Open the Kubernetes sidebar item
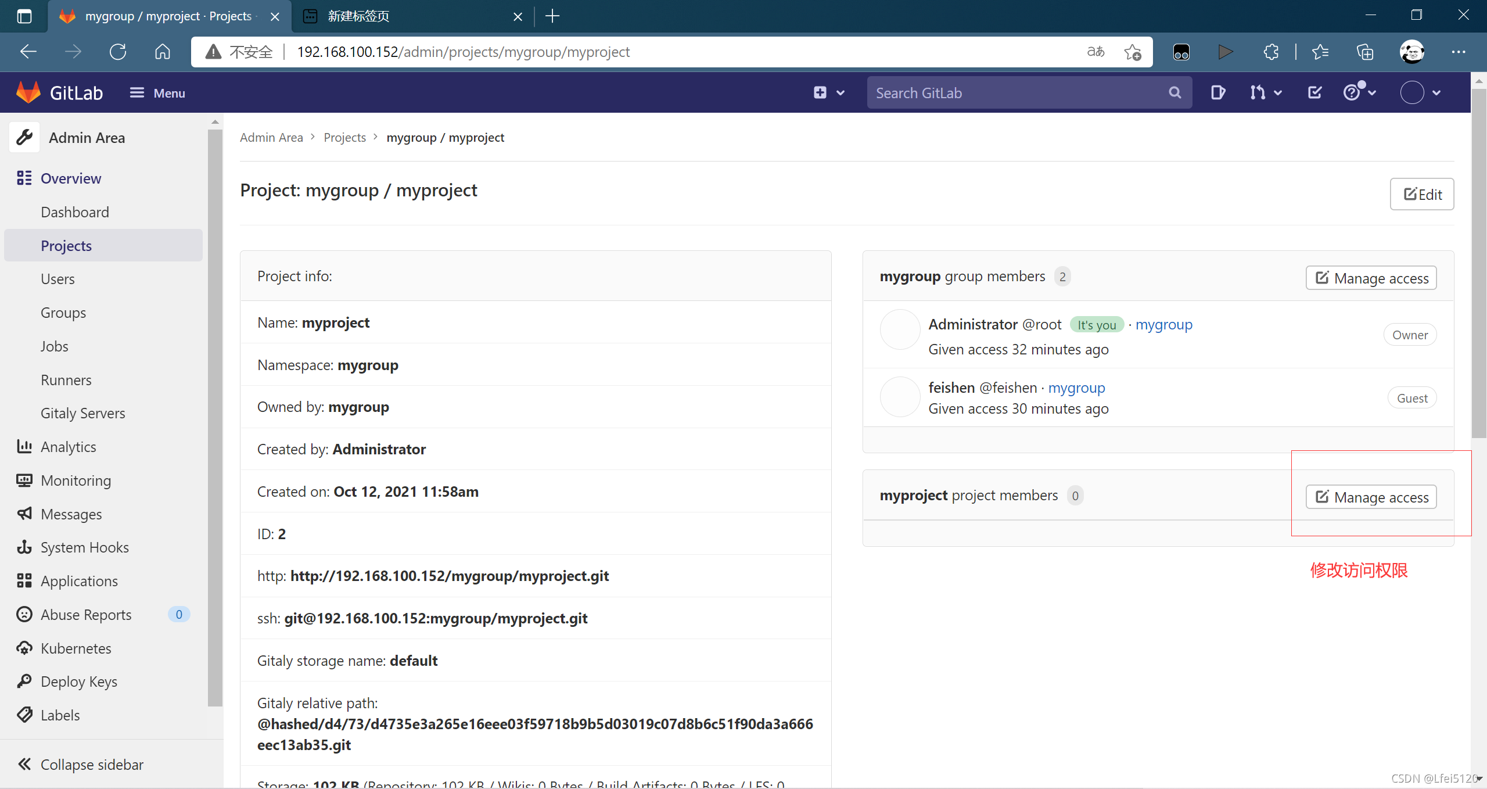The width and height of the screenshot is (1487, 789). [76, 648]
